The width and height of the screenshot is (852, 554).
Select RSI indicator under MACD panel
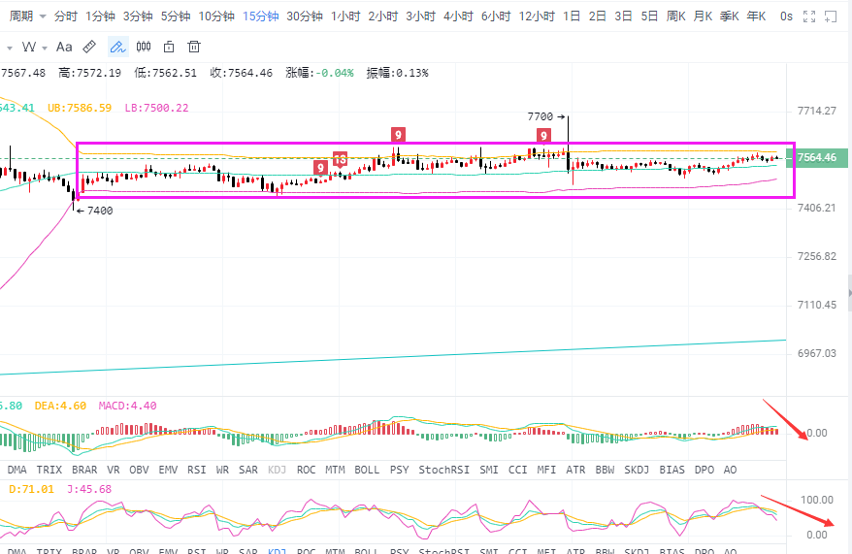pyautogui.click(x=197, y=470)
